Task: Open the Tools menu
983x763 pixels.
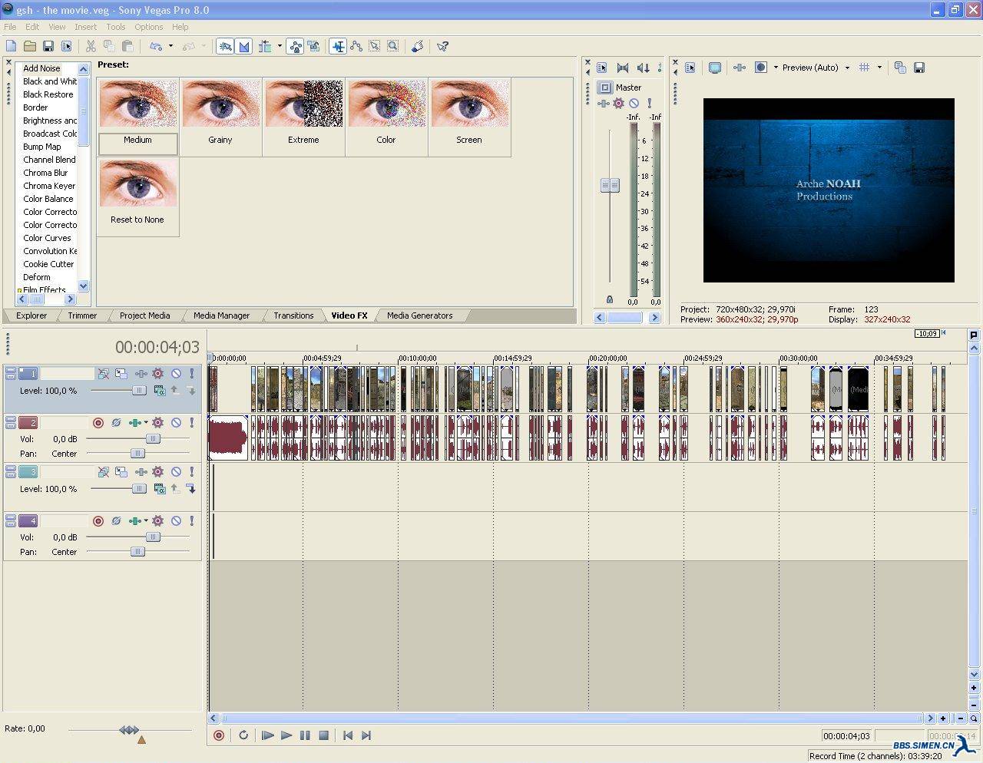Action: [x=115, y=27]
